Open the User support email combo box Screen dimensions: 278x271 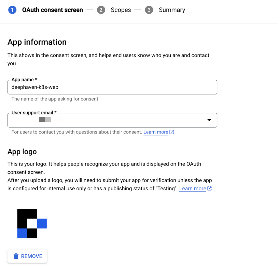tap(106, 120)
